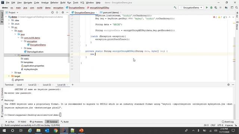
Task: Open Project panel settings gear
Action: (63, 12)
